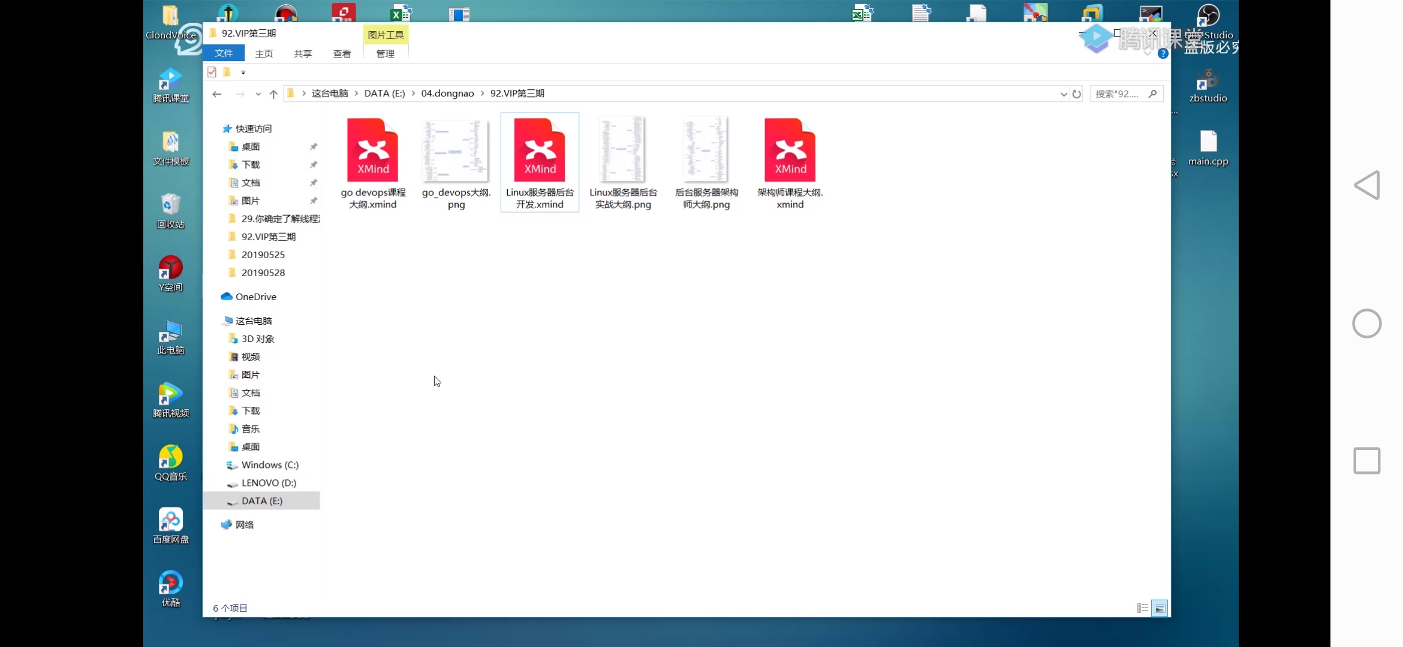Switch to details list view

pyautogui.click(x=1142, y=608)
